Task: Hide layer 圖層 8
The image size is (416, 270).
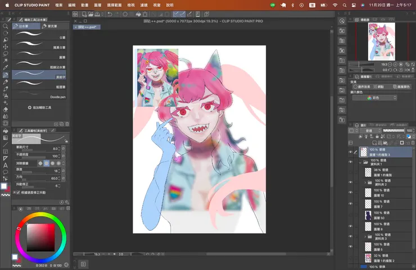Action: coord(350,227)
